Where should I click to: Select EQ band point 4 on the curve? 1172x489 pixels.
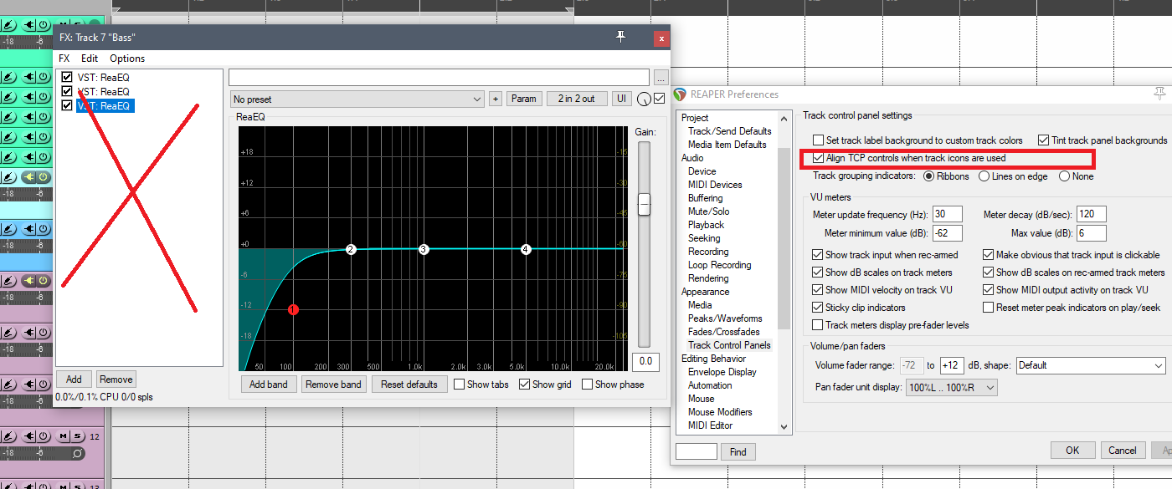click(526, 249)
